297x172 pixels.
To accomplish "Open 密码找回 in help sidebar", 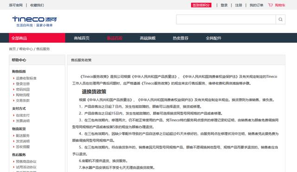I will click(x=23, y=89).
